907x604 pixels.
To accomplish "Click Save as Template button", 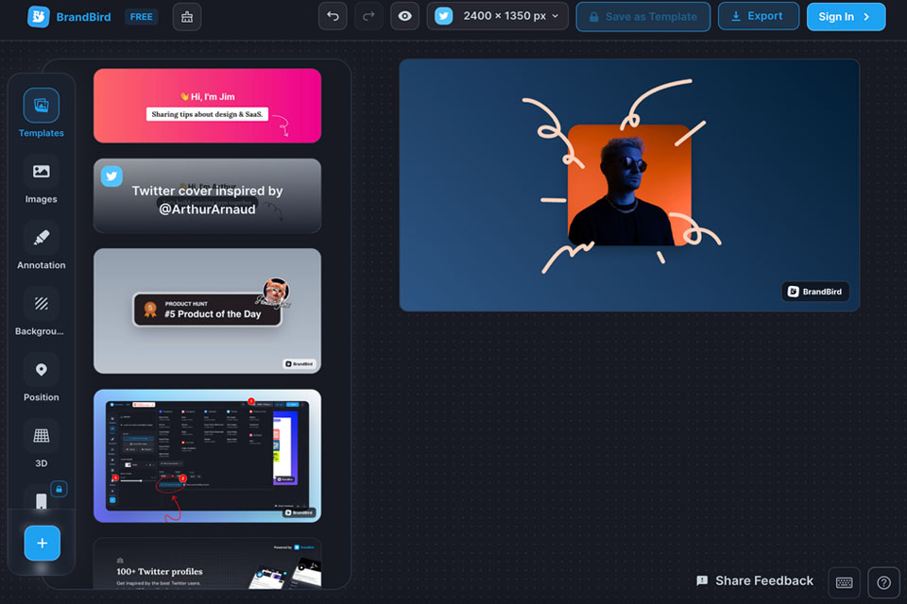I will [643, 17].
